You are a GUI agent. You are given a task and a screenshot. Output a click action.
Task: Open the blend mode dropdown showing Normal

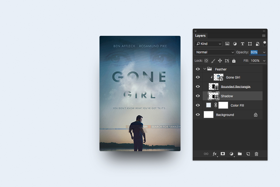tap(214, 52)
